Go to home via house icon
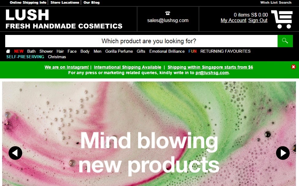299x186 pixels. pyautogui.click(x=8, y=51)
